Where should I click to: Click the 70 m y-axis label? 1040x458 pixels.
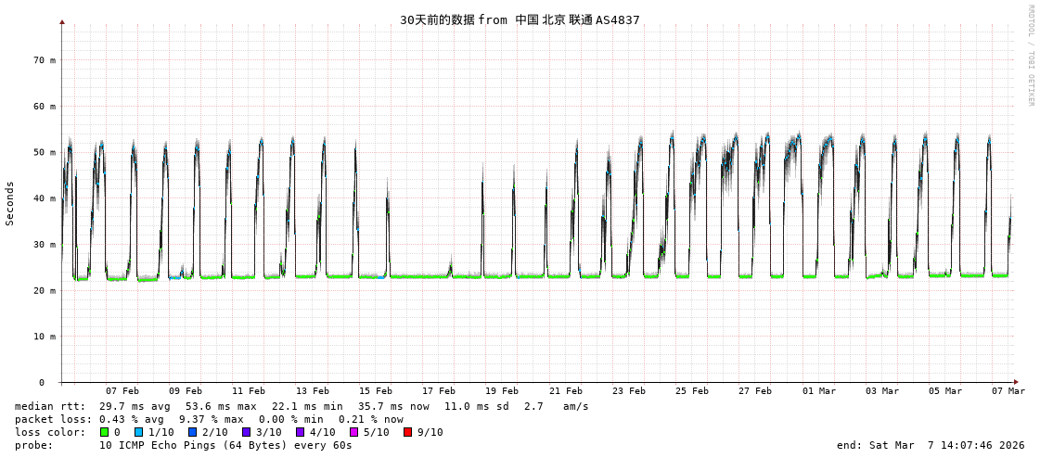coord(45,60)
